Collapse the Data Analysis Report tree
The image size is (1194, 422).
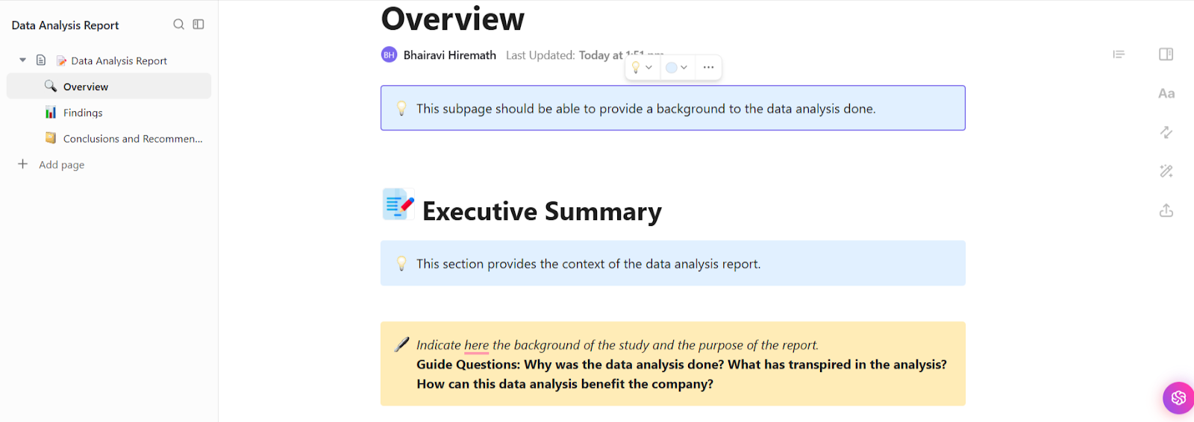(22, 60)
